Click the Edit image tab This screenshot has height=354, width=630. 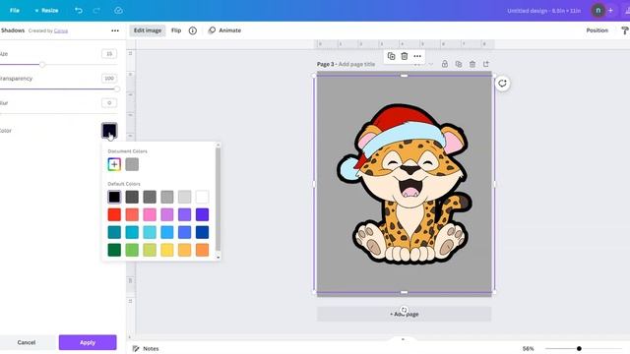[x=148, y=30]
